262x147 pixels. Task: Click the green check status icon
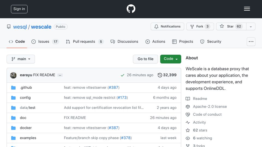coord(123,75)
